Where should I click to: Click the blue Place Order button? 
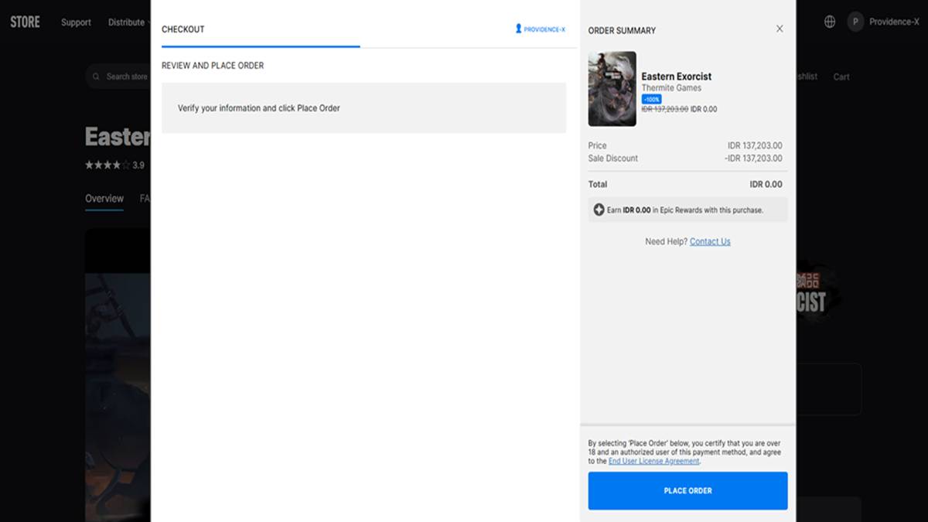pos(687,490)
